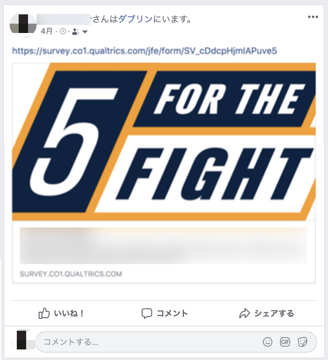Click the comment speech bubble icon
328x360 pixels.
(x=147, y=313)
